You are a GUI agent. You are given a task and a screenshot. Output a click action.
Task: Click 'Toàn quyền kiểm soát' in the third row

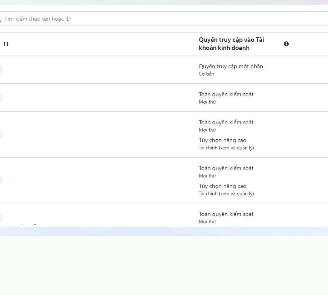click(x=226, y=122)
